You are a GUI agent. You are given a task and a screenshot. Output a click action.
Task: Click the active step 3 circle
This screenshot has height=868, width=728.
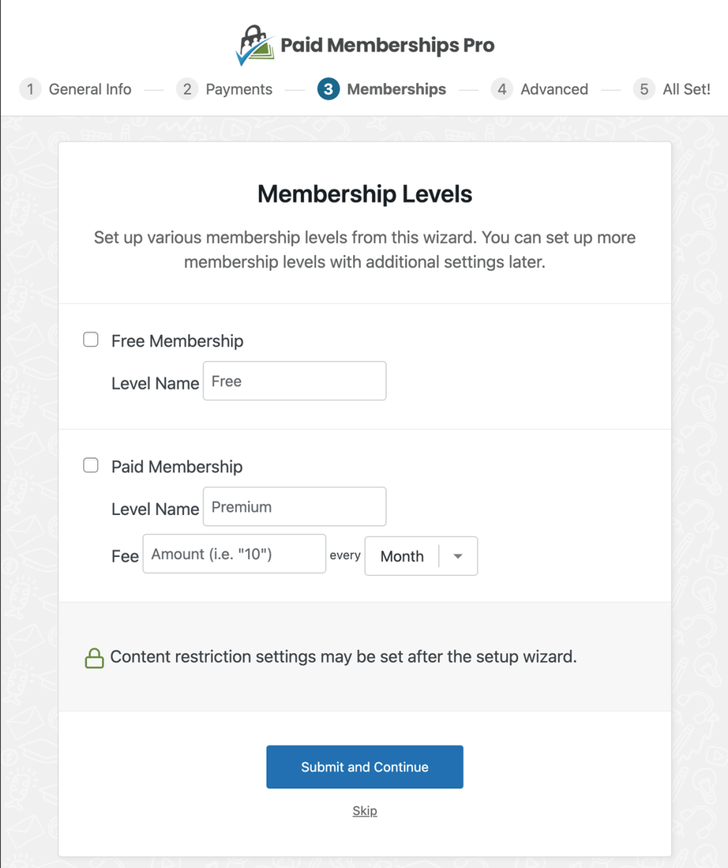pos(329,90)
